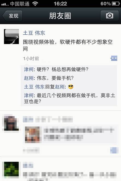
Task: Tap the green pixelated avatar
Action: point(11,169)
